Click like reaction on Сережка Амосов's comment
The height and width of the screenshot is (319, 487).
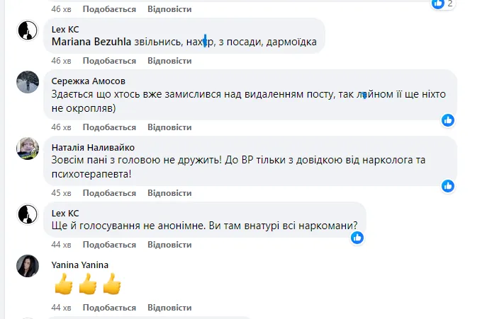point(448,120)
